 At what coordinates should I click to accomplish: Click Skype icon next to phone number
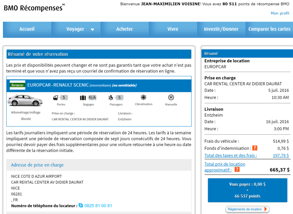(81, 206)
